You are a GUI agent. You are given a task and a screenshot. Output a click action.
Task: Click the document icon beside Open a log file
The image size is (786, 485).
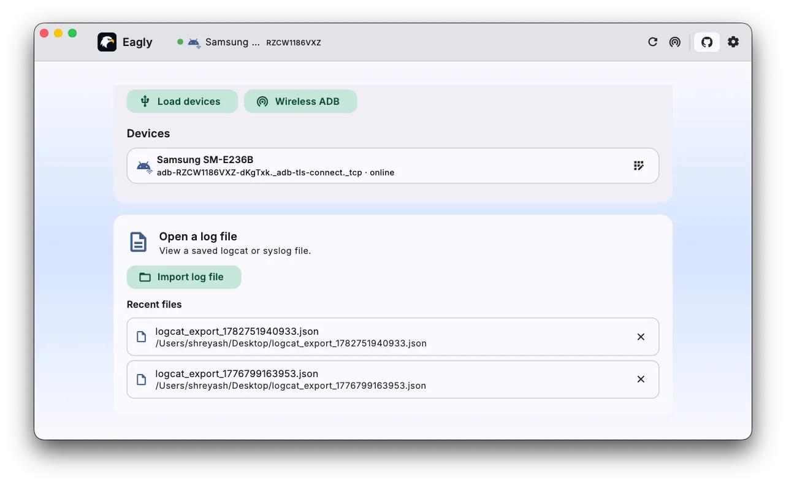[139, 242]
